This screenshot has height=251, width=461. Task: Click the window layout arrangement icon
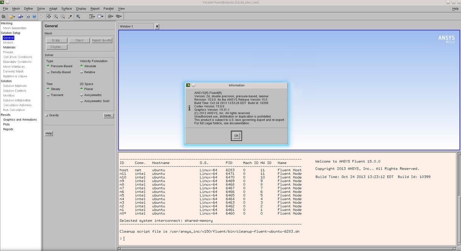(x=91, y=17)
